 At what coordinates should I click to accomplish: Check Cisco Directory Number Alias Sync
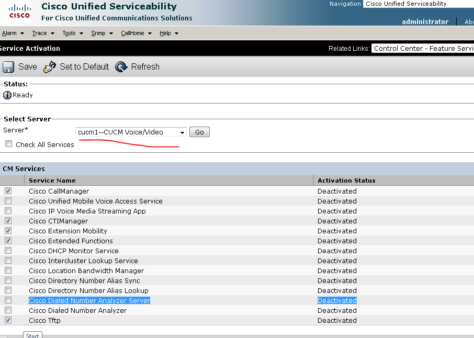click(x=8, y=280)
